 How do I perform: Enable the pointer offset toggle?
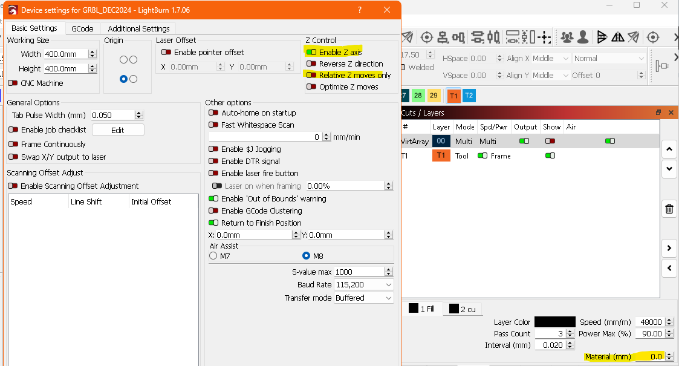coord(166,53)
